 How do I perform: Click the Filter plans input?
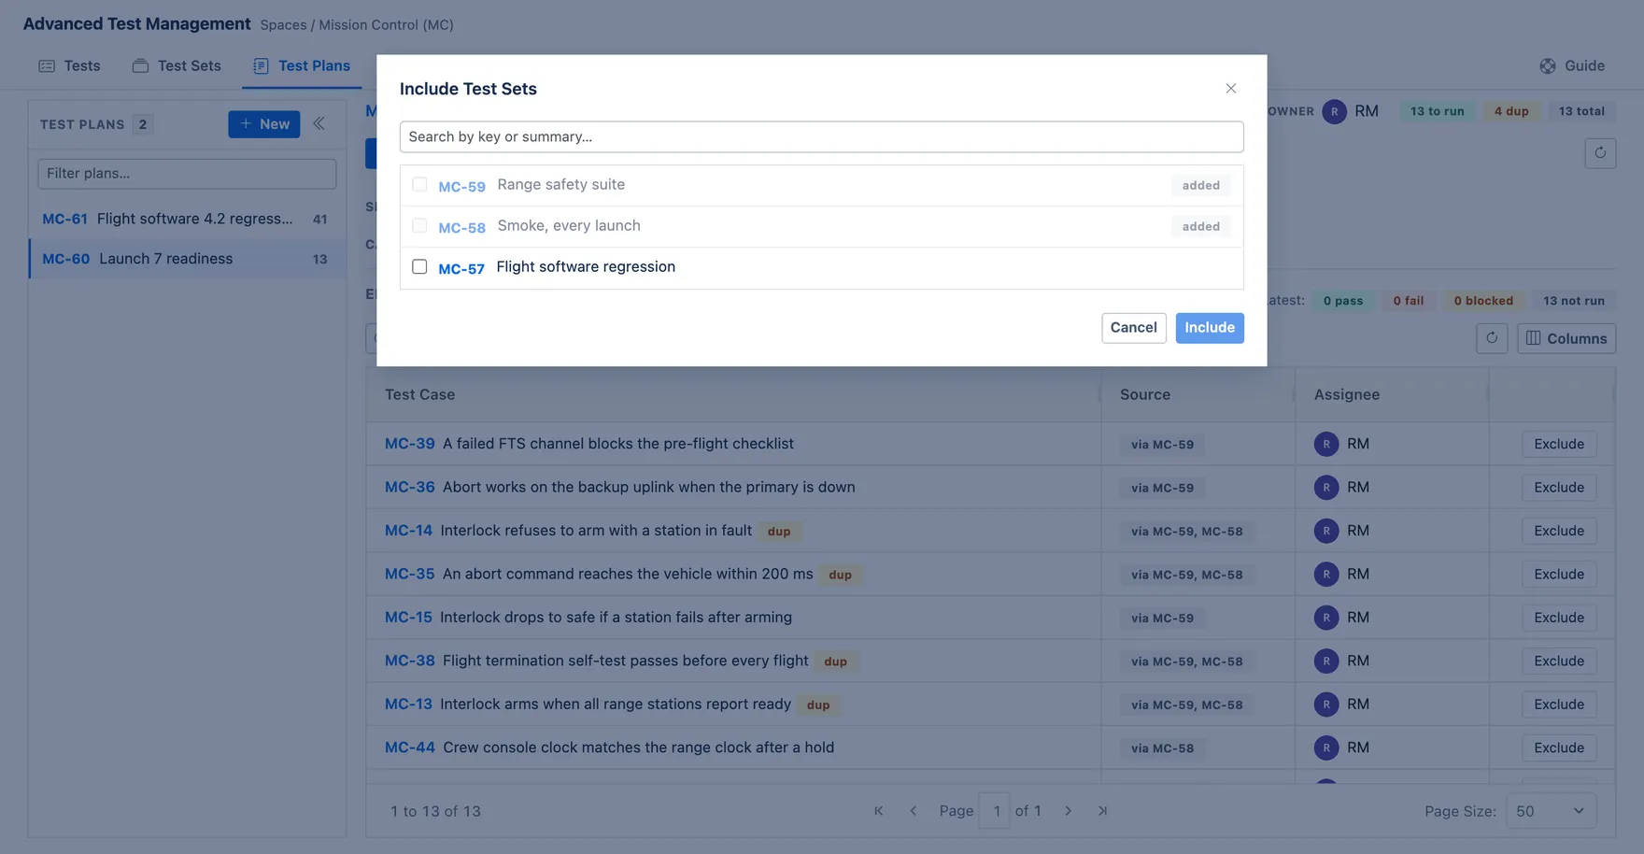[x=187, y=174]
